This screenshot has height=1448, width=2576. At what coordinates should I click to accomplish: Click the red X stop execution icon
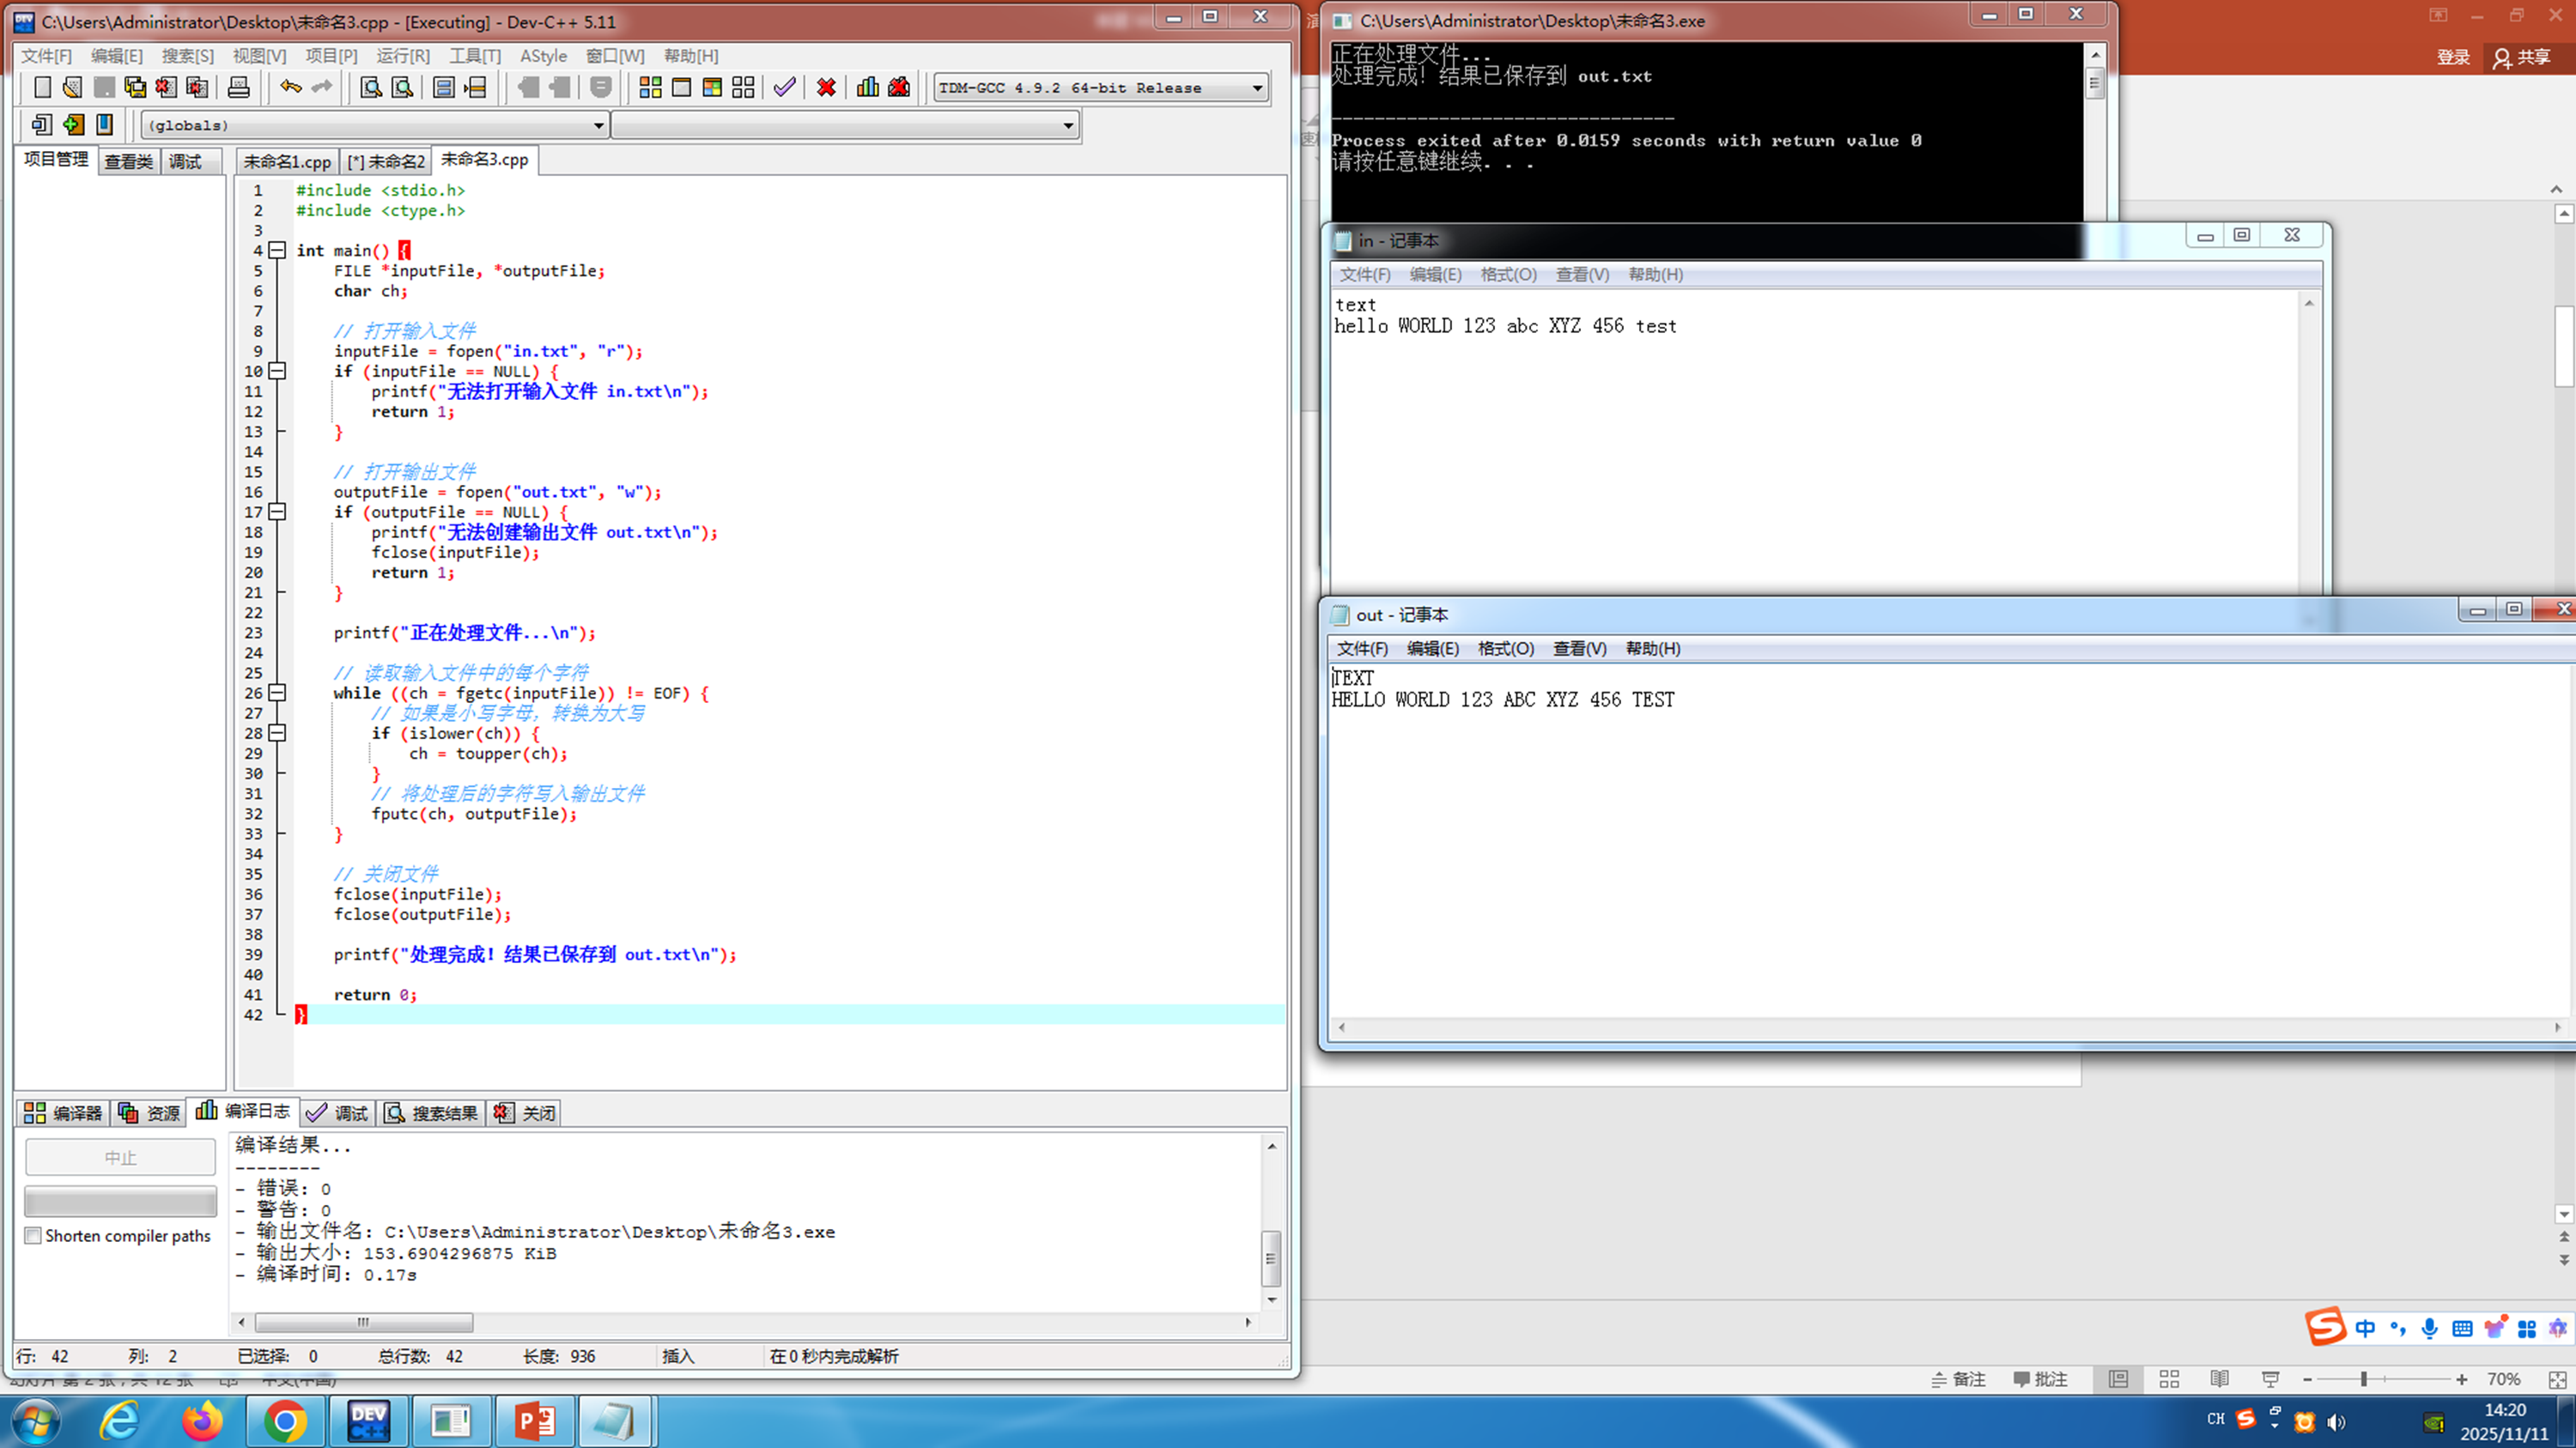[x=826, y=88]
